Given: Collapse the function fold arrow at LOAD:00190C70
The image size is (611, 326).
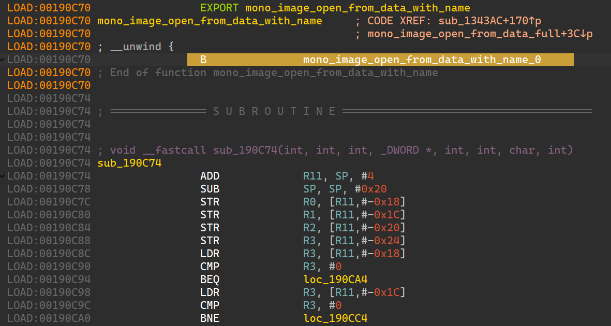Looking at the screenshot, I should (x=4, y=60).
